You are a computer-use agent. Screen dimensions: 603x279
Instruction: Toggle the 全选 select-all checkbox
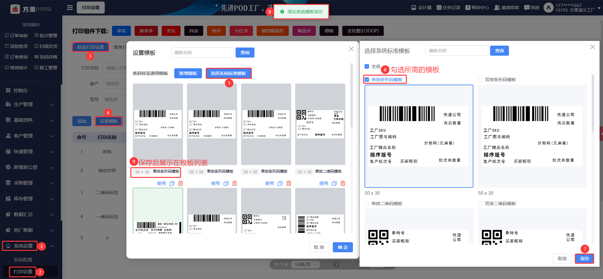click(366, 66)
